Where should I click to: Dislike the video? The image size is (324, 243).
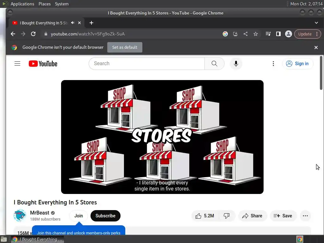pos(227,216)
